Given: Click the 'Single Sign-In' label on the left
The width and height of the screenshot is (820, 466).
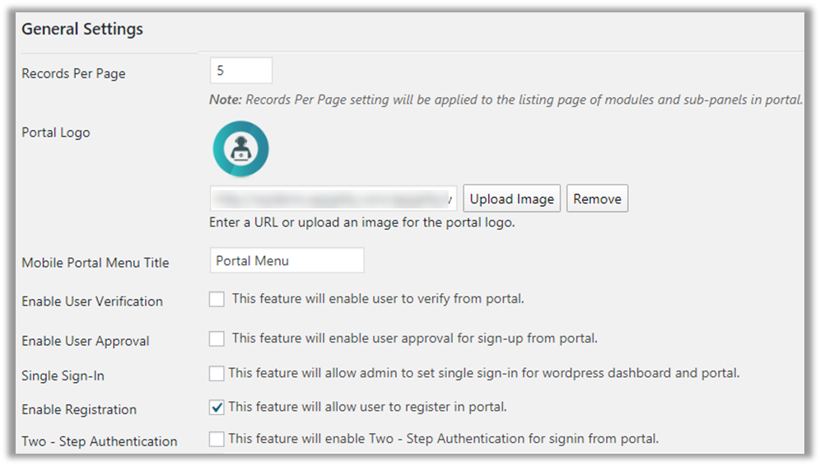Looking at the screenshot, I should click(63, 375).
